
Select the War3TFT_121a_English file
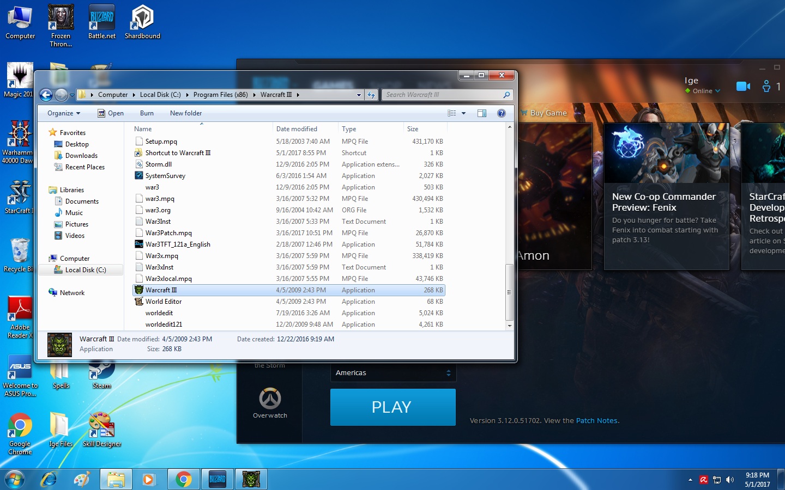[x=289, y=244]
